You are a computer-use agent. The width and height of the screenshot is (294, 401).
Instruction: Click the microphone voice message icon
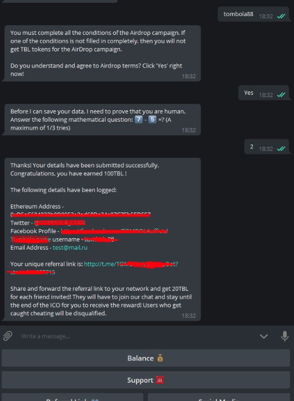click(284, 336)
